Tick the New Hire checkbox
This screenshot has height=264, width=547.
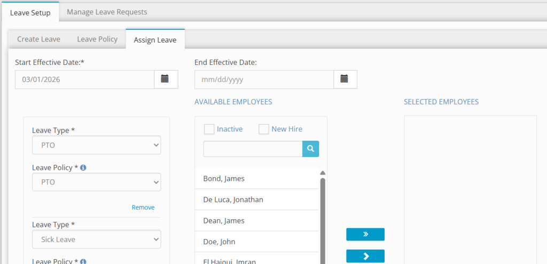tap(264, 129)
